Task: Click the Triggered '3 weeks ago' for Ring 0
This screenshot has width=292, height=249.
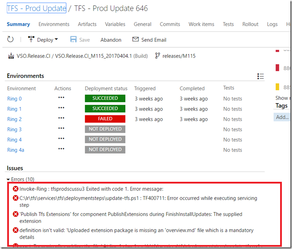Action: click(149, 99)
